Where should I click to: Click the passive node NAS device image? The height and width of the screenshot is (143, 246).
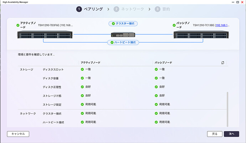[x=201, y=35]
